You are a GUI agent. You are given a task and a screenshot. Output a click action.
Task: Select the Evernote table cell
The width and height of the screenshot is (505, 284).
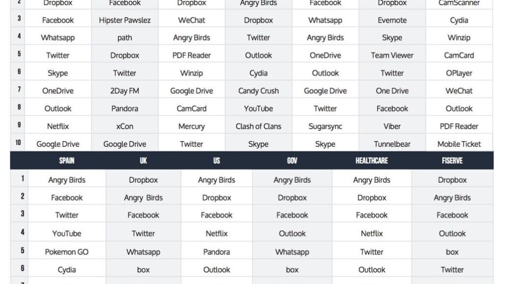[392, 20]
